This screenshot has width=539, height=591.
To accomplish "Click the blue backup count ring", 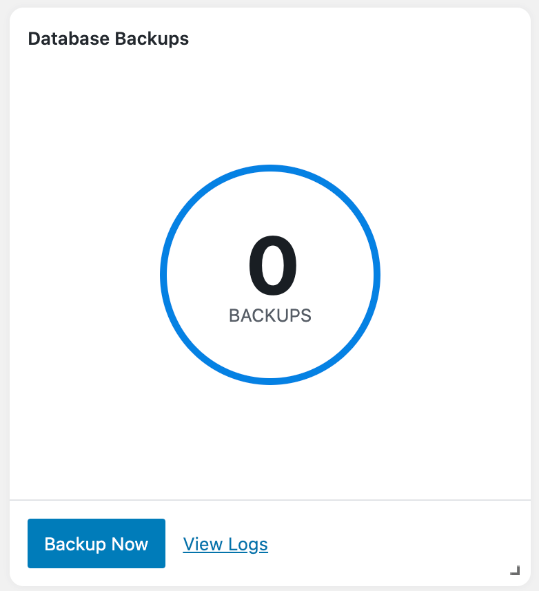I will pos(163,275).
